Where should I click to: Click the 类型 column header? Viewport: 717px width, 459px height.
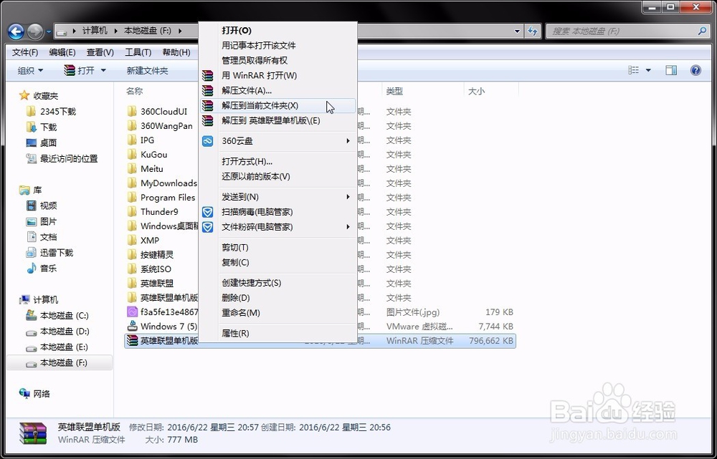394,92
